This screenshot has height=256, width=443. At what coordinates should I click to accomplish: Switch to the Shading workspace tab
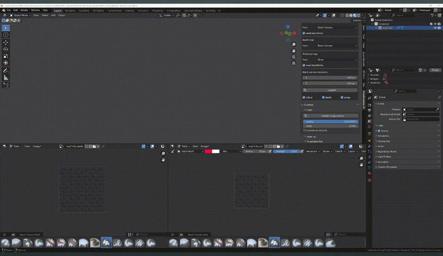[x=130, y=11]
